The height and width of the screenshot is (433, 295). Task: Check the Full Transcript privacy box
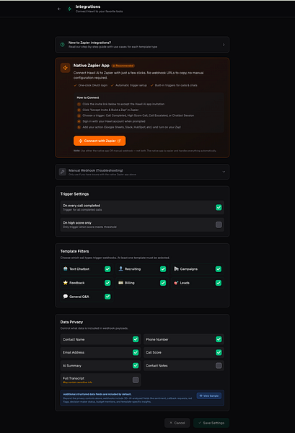[x=136, y=380]
